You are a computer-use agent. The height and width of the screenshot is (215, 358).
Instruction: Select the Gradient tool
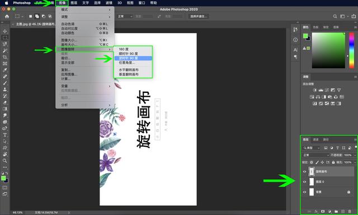pyautogui.click(x=5, y=109)
